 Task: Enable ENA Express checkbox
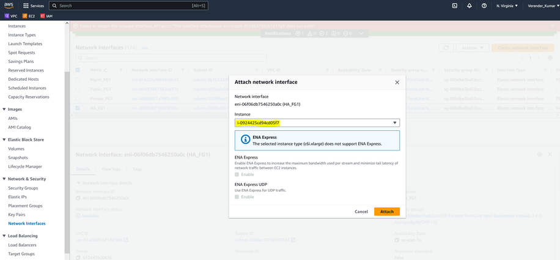[237, 174]
